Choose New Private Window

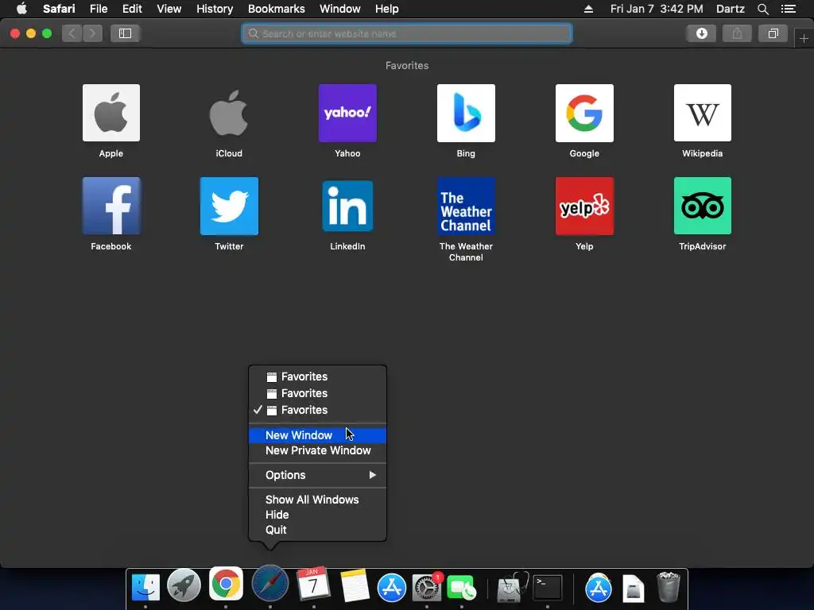pyautogui.click(x=318, y=450)
